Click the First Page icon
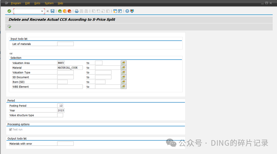This screenshot has width=277, height=154. coord(94,11)
